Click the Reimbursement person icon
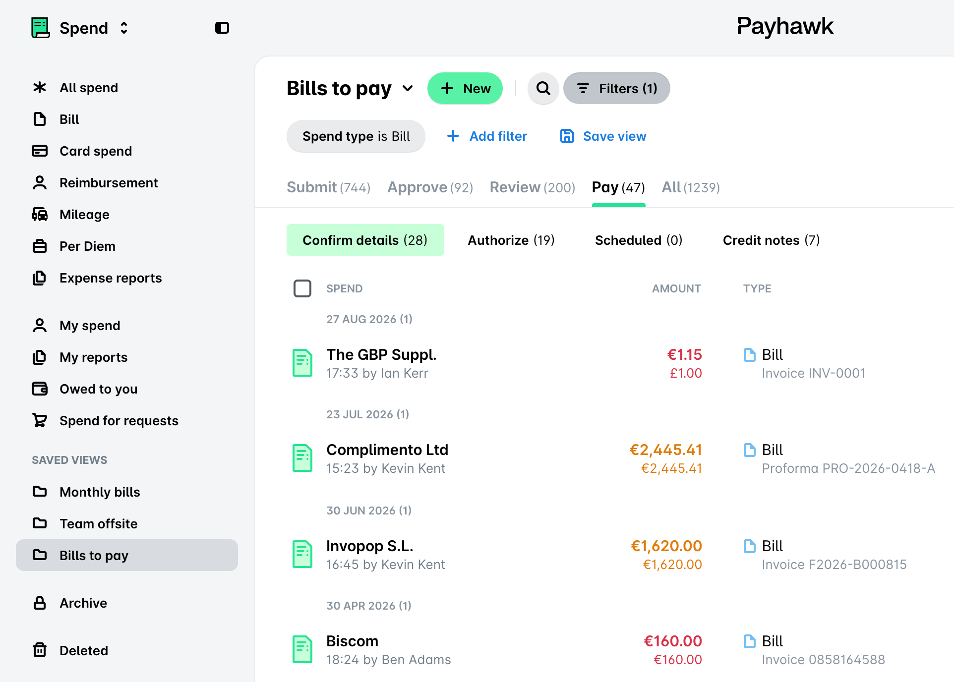Viewport: 954px width, 682px height. tap(40, 183)
